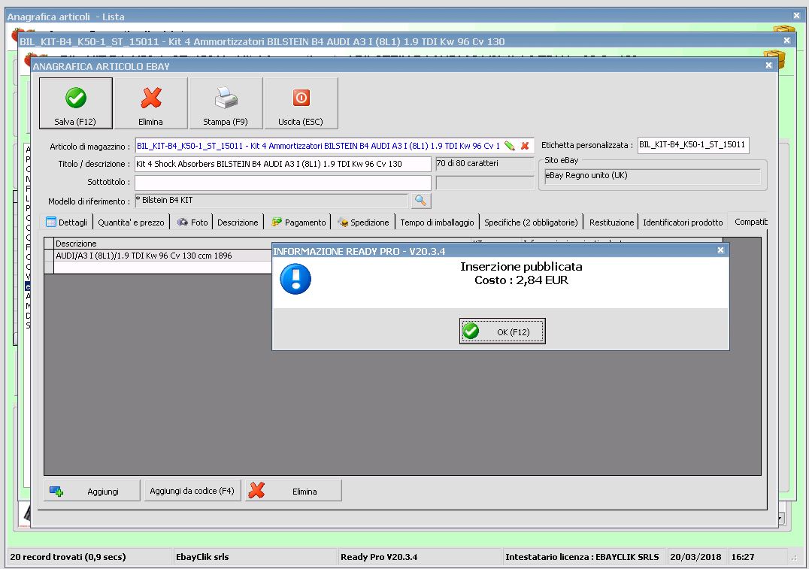This screenshot has height=569, width=809.
Task: Click the Salva (F12) green check button
Action: [76, 103]
